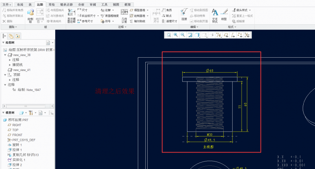The width and height of the screenshot is (315, 169).
Task: Open the 绘制基准 draft datum dropdown
Action: coord(148,16)
